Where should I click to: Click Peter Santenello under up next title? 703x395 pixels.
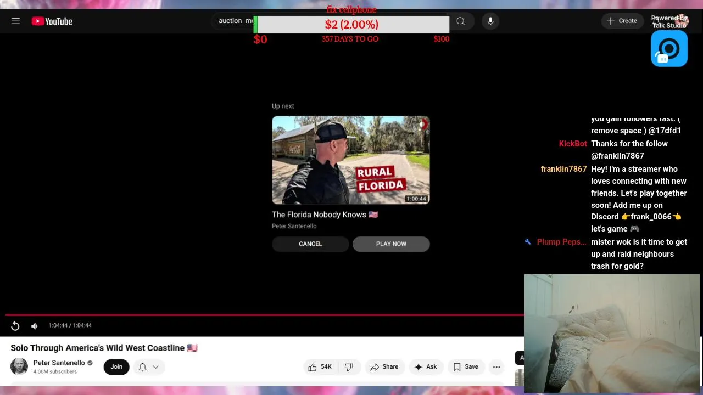[294, 226]
